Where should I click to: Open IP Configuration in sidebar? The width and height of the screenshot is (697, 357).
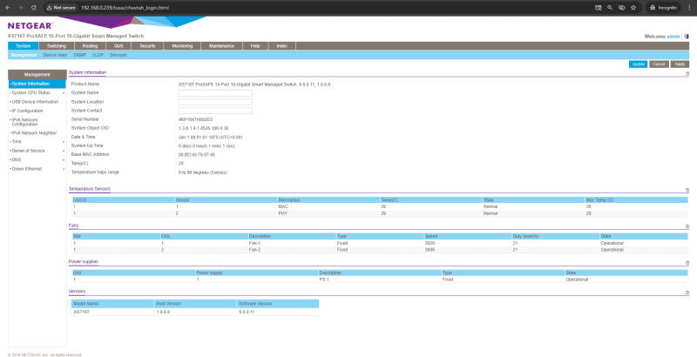click(28, 111)
